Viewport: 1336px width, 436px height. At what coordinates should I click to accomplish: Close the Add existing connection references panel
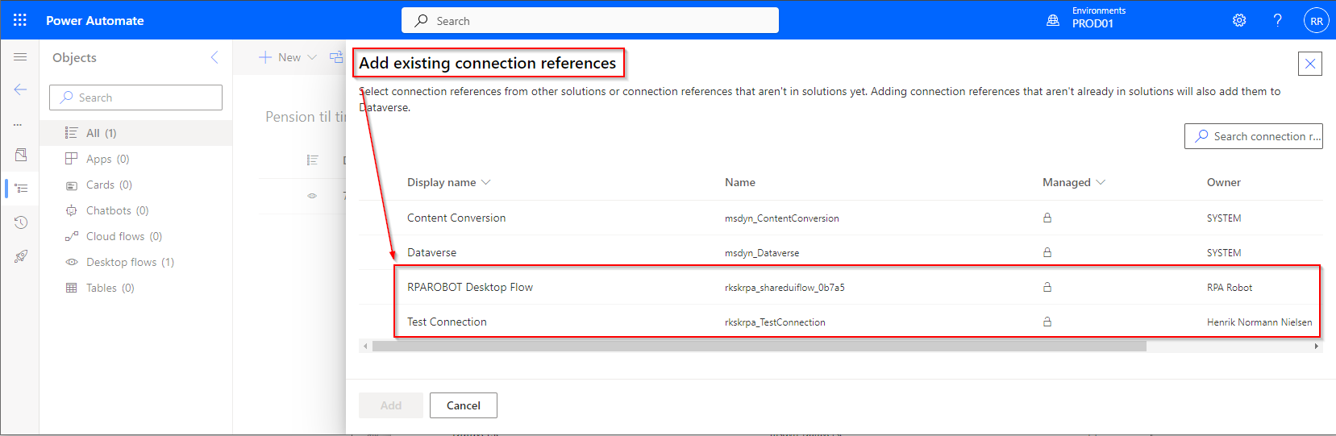(x=1310, y=64)
